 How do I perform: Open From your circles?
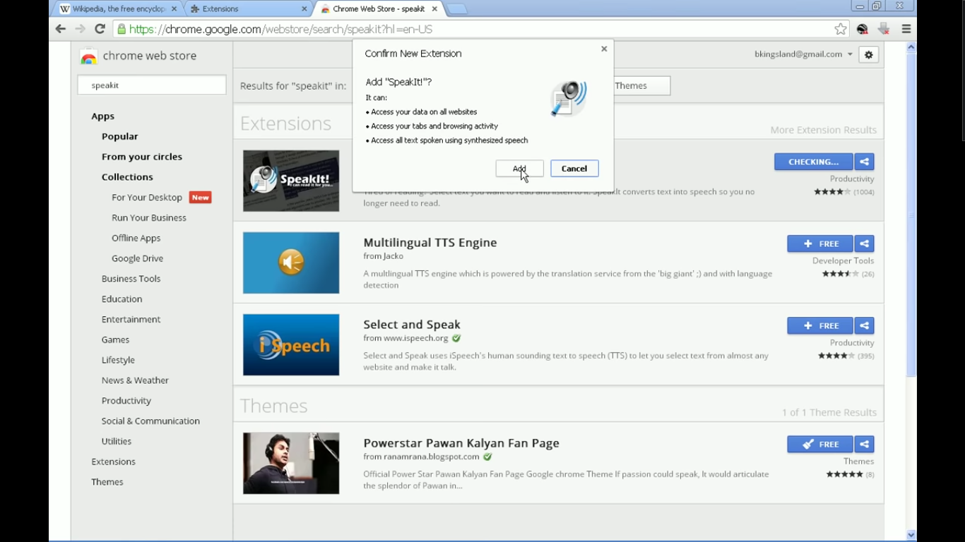(x=142, y=157)
